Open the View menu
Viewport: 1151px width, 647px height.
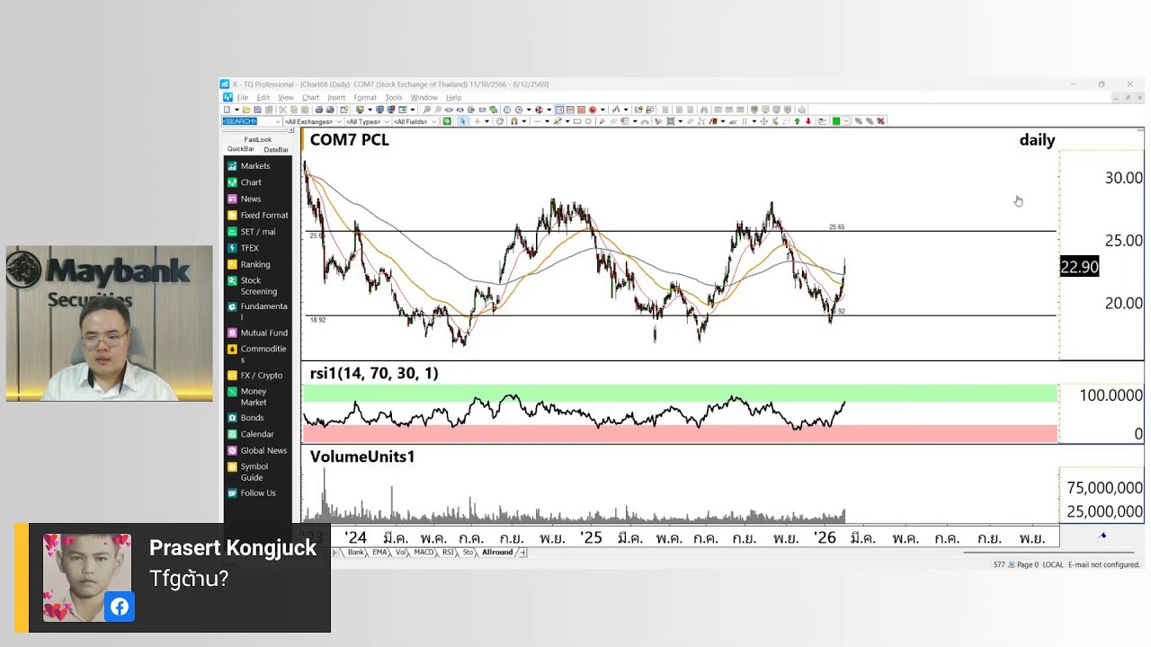pyautogui.click(x=285, y=98)
